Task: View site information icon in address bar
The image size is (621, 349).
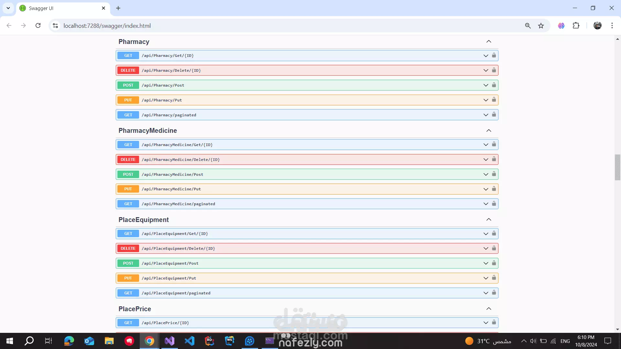Action: [55, 26]
